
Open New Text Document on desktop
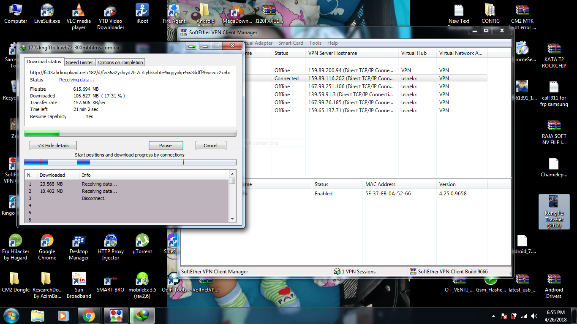(459, 13)
